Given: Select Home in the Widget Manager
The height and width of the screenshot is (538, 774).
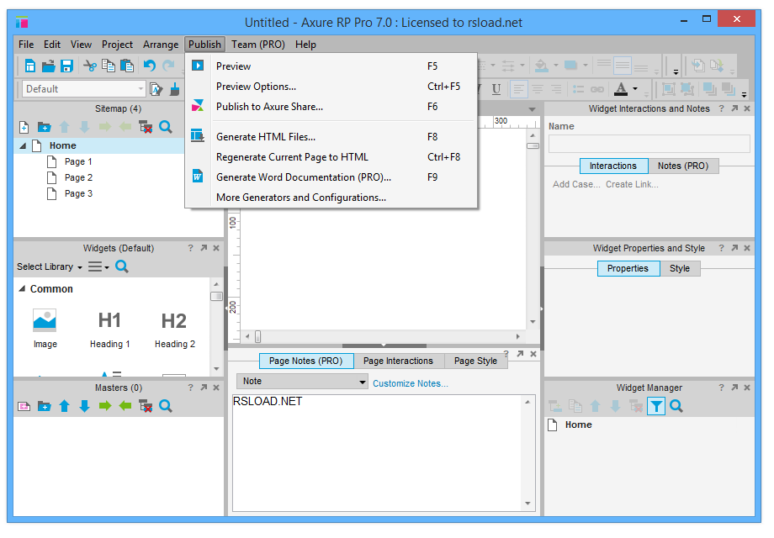Looking at the screenshot, I should [579, 425].
